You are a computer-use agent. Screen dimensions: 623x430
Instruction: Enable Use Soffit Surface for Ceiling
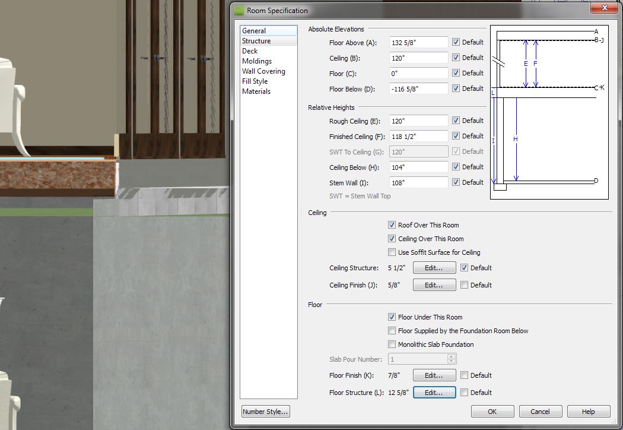coord(392,252)
